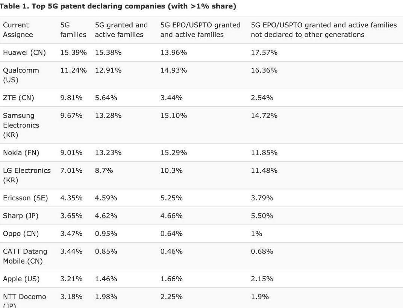Screen dimensions: 403x308
Task: Click the "Huawei (CN)" assignee cell
Action: (x=24, y=53)
